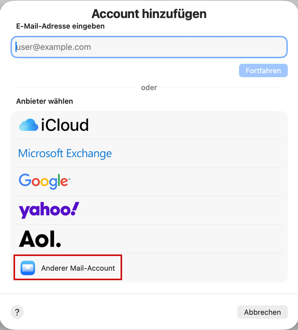Click the Fortfahren button
This screenshot has height=330, width=298.
(x=263, y=71)
